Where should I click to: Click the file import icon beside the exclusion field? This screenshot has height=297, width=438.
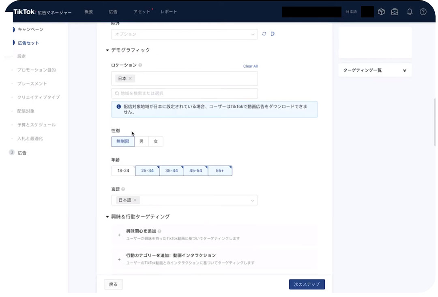tap(273, 34)
